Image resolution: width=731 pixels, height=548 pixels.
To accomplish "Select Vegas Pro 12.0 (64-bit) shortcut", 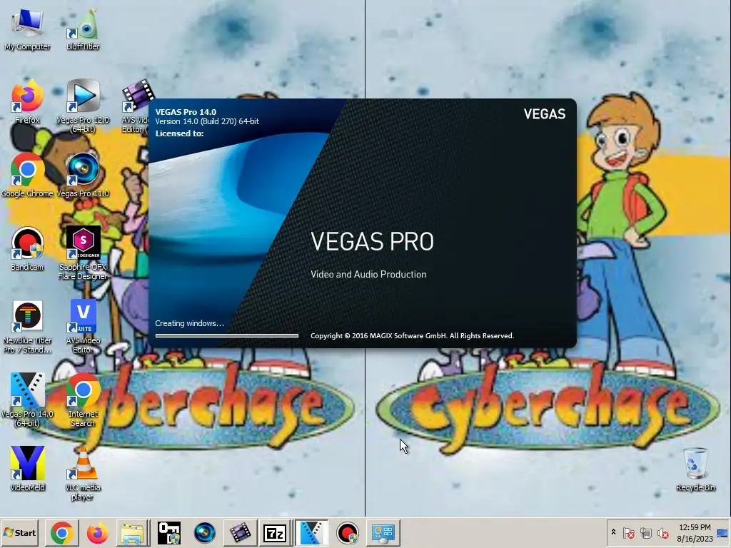I will 83,107.
